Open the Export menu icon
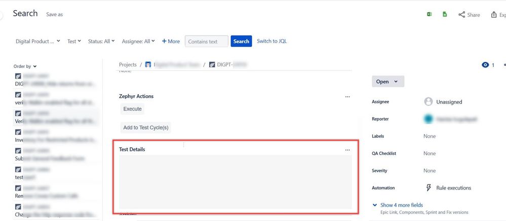This screenshot has height=221, width=506. pyautogui.click(x=494, y=15)
